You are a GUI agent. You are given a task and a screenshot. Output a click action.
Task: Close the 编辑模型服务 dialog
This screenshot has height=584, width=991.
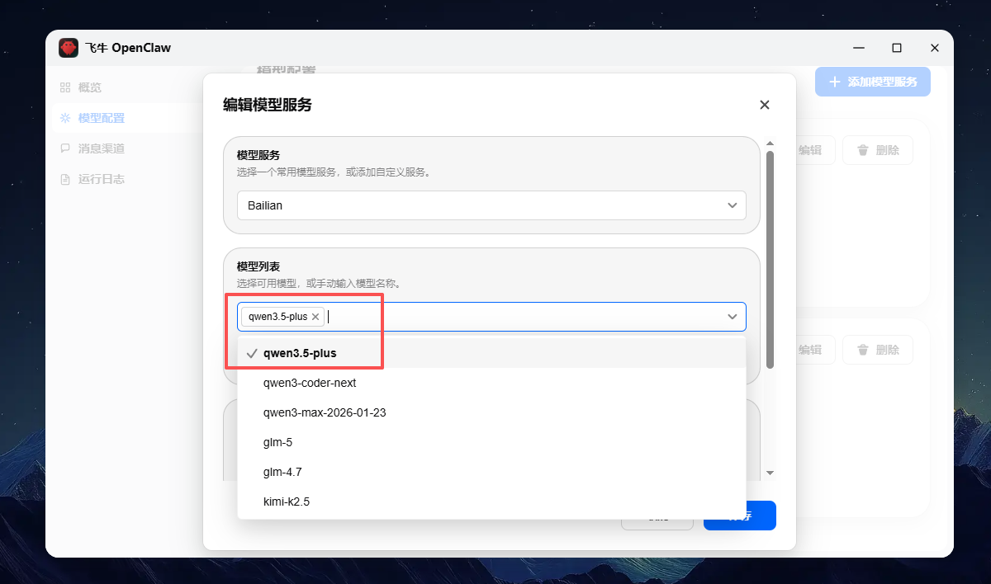pos(765,105)
